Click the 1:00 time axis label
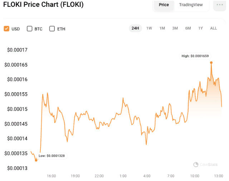Screen dimensions: 229x181 point(123,176)
